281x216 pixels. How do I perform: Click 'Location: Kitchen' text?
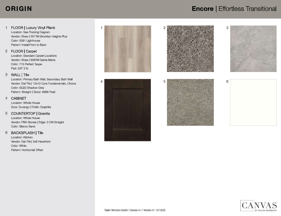point(22,137)
